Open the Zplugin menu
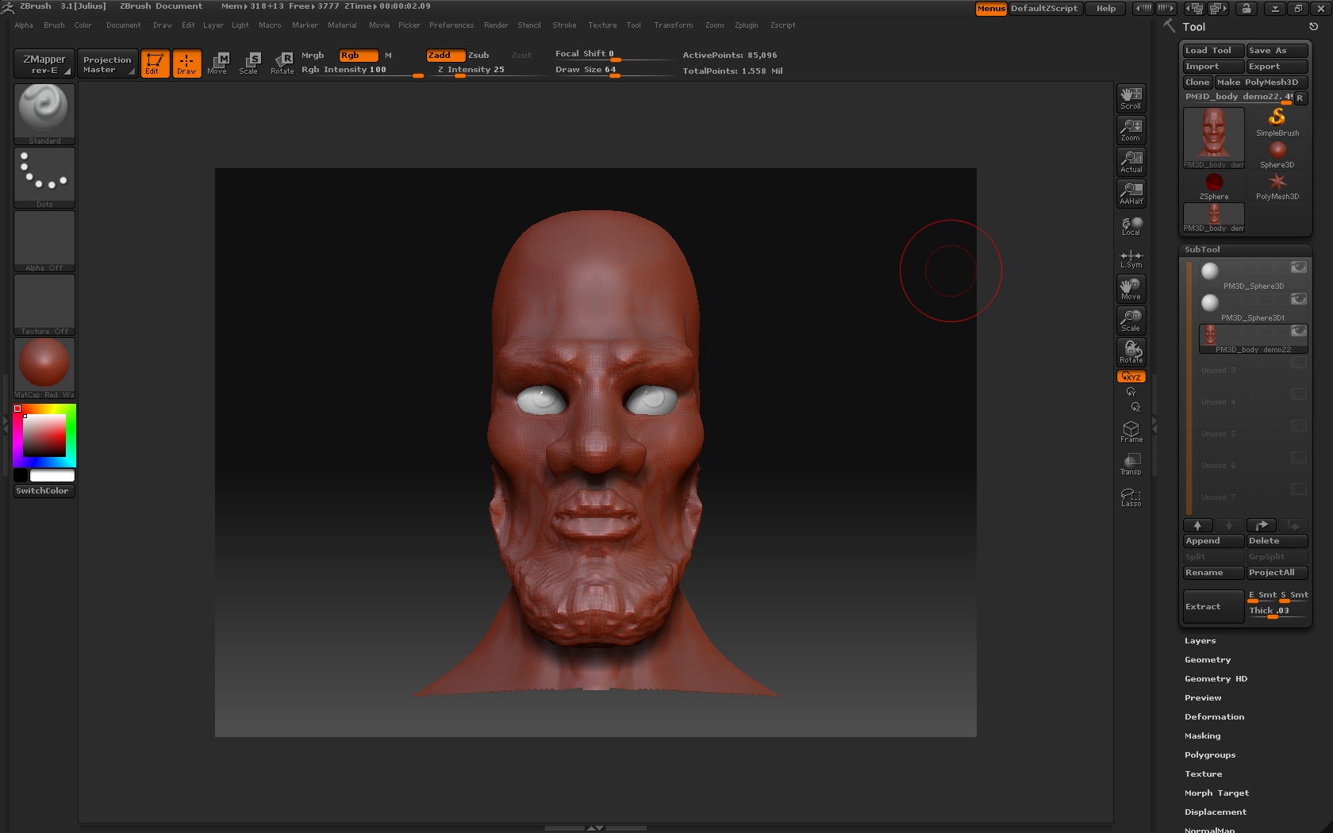1333x833 pixels. coord(746,25)
